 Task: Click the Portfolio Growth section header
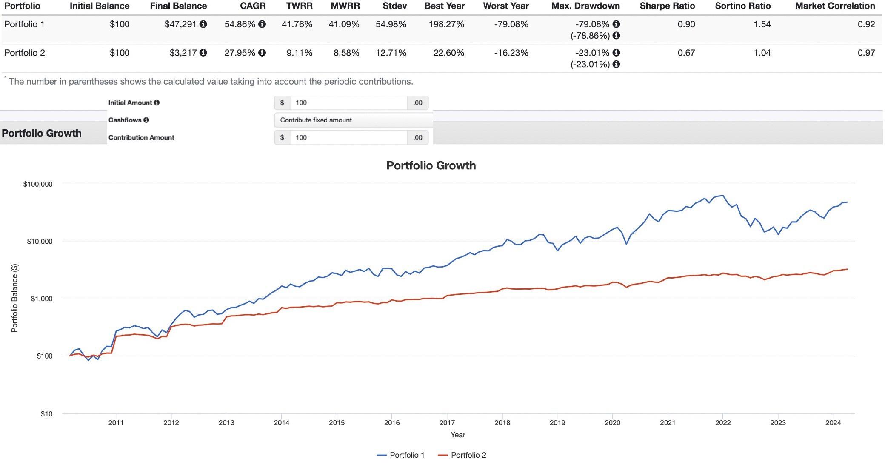[x=42, y=133]
